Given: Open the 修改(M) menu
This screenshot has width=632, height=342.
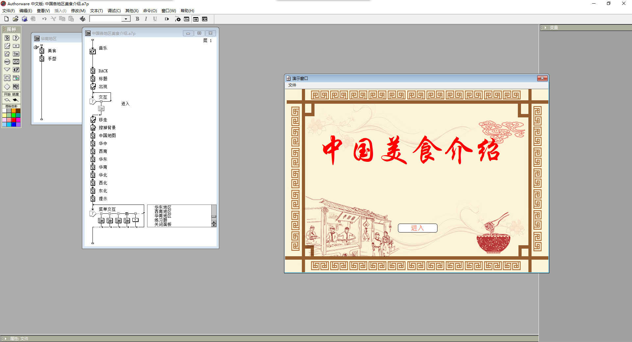Looking at the screenshot, I should point(78,11).
